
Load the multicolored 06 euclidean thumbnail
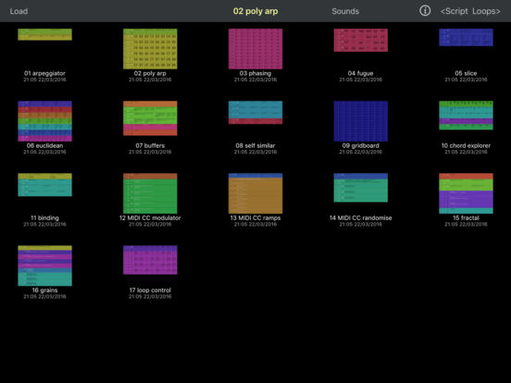coord(45,121)
